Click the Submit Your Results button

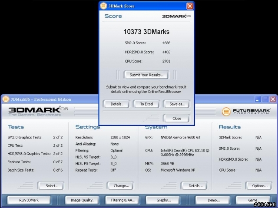(146, 75)
